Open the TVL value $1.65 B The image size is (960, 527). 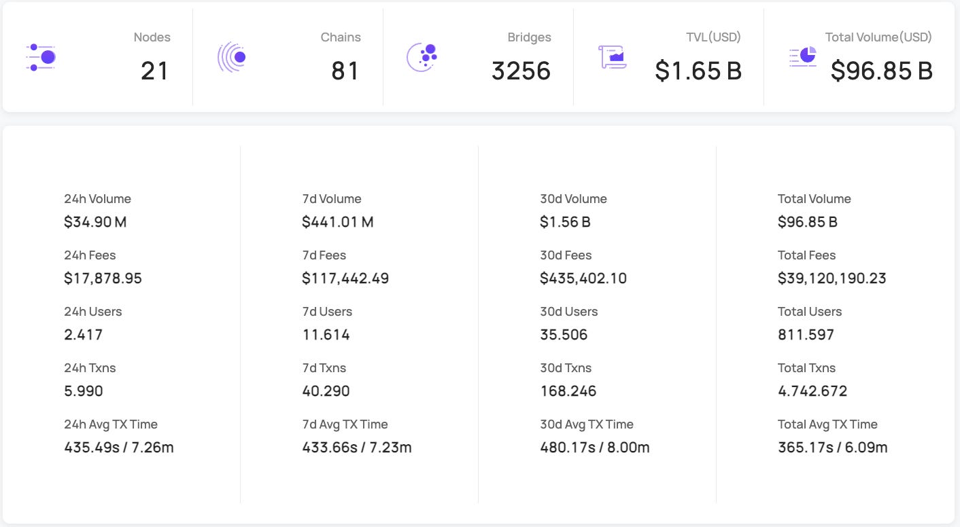[698, 71]
